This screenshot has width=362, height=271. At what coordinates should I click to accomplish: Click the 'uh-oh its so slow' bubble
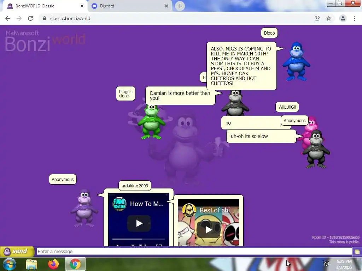tap(261, 136)
